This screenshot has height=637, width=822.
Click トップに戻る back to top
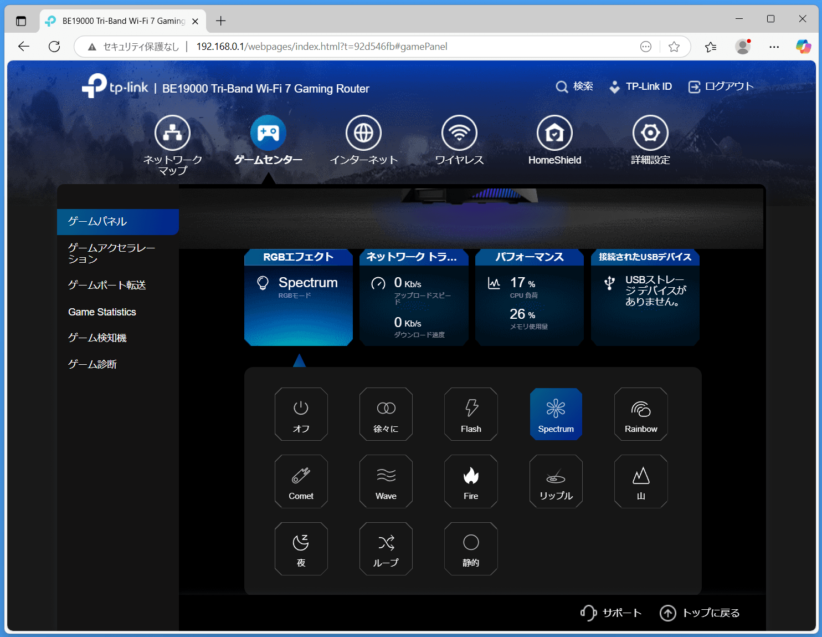click(700, 613)
